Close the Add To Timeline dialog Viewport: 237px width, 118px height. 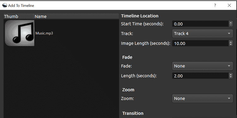229,5
